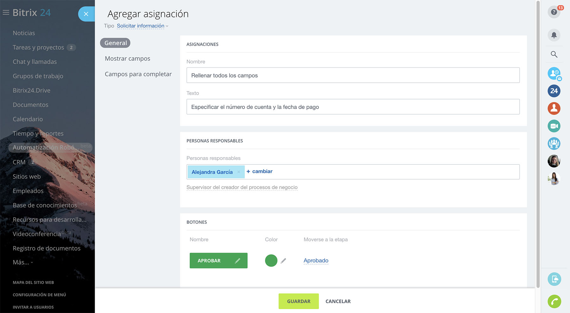The image size is (570, 313).
Task: Click the search magnifier icon
Action: [x=554, y=54]
